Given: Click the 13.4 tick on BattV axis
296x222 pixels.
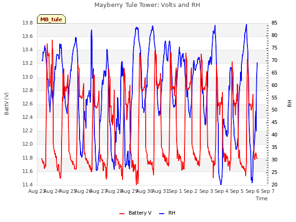Looking at the screenshot, I should click(28, 50).
